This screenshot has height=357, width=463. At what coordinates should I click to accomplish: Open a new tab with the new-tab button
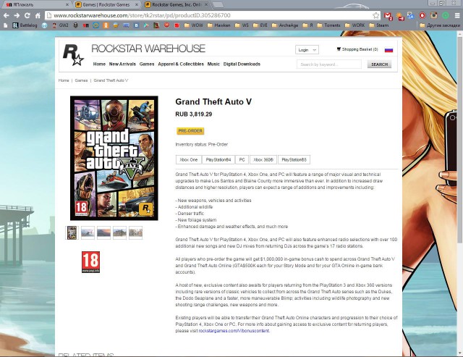point(218,5)
